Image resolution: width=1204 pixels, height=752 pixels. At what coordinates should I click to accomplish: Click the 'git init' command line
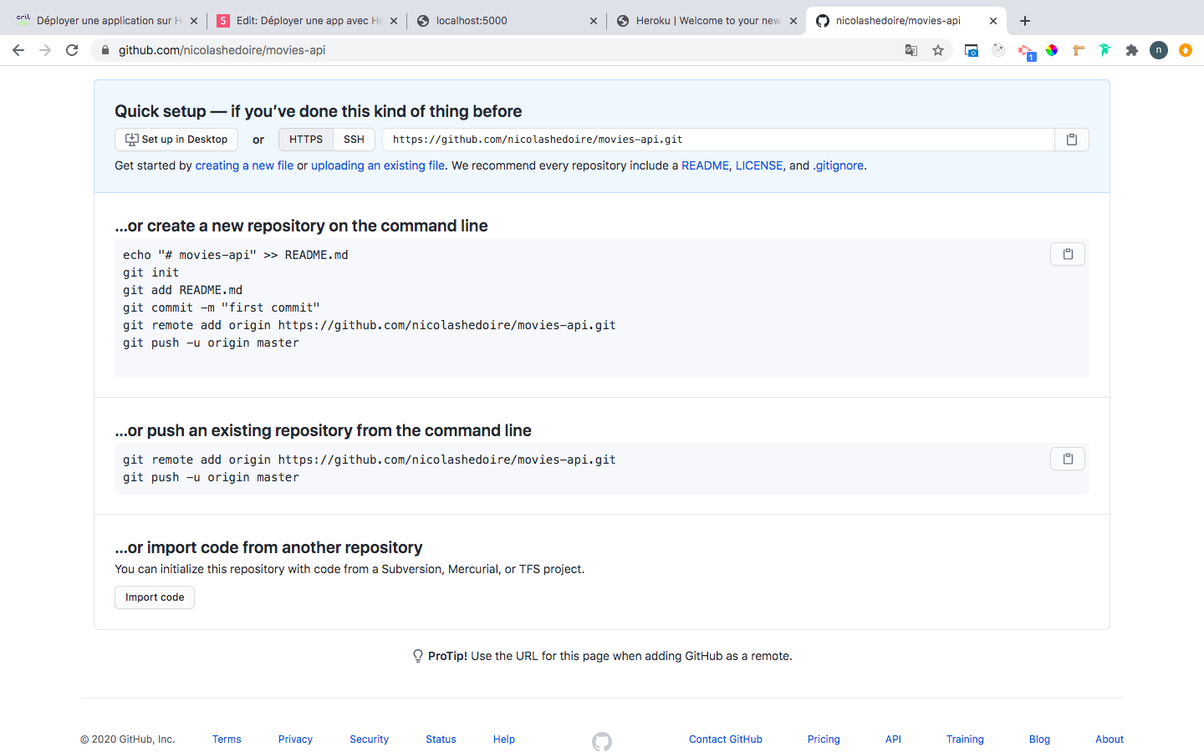tap(150, 272)
